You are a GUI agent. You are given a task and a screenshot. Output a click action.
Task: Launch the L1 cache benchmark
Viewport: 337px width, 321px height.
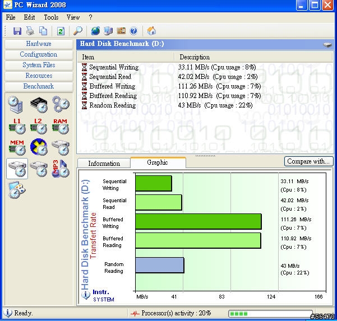coord(17,126)
